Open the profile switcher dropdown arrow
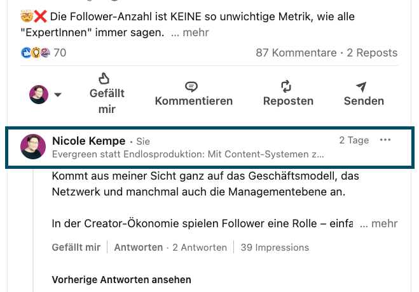The height and width of the screenshot is (292, 419). (x=57, y=95)
